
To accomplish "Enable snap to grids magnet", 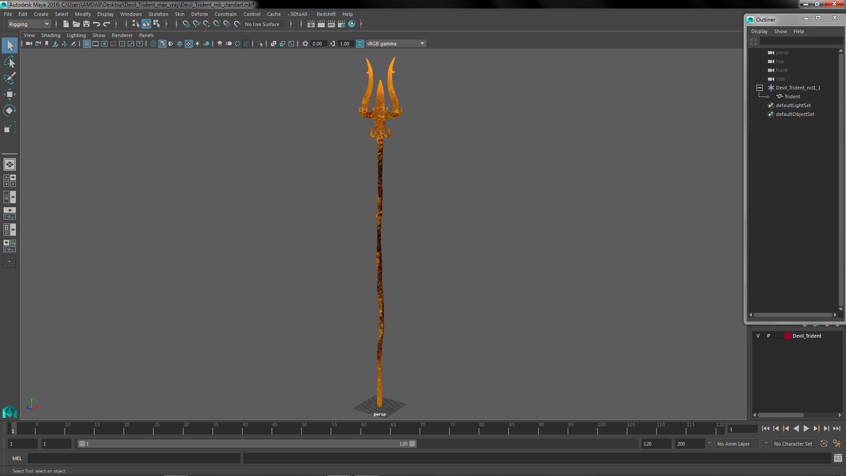I will [x=186, y=24].
